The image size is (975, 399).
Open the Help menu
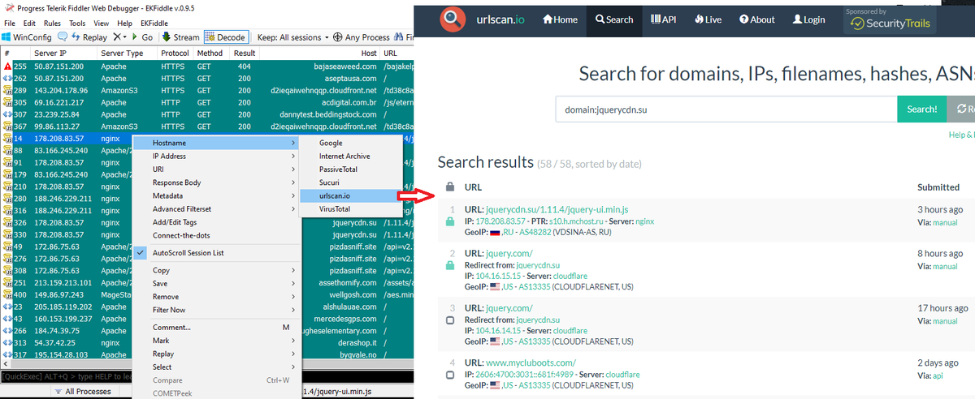[125, 24]
